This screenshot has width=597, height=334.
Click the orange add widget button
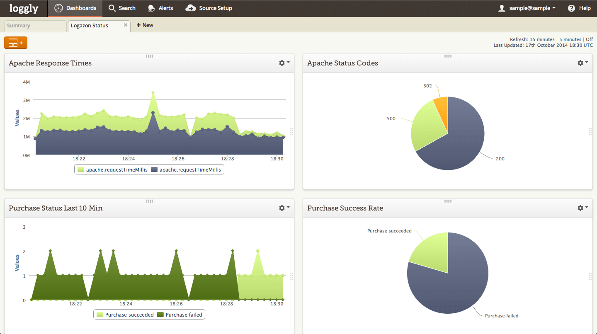[16, 43]
